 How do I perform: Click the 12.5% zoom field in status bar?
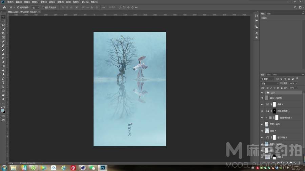coord(10,163)
